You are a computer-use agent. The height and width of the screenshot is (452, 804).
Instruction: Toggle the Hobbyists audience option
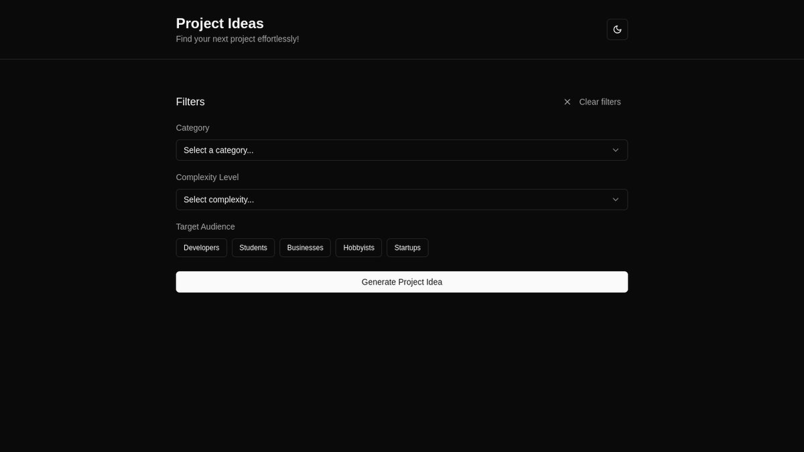[x=358, y=248]
